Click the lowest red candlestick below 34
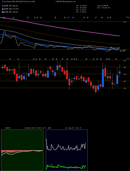This screenshot has height=171, width=130. pyautogui.click(x=96, y=89)
